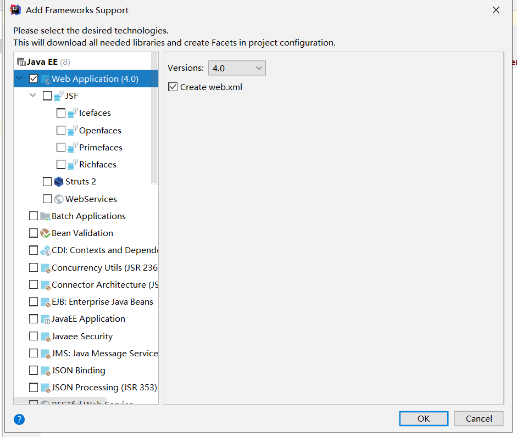Viewport: 517px width, 437px height.
Task: Confirm with the OK button
Action: [424, 418]
